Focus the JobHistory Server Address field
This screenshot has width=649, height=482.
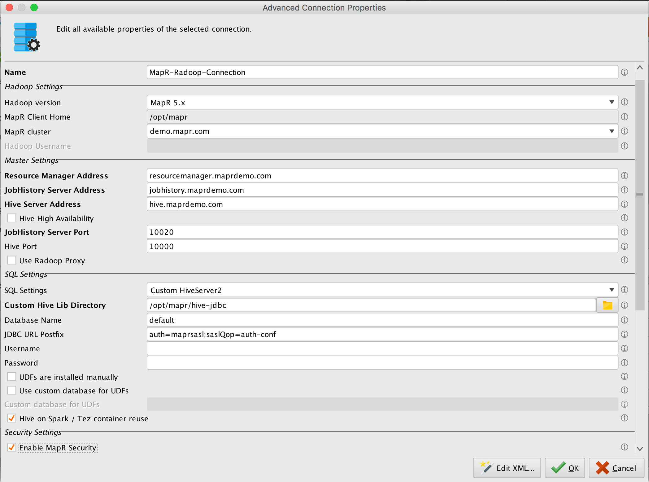tap(382, 190)
